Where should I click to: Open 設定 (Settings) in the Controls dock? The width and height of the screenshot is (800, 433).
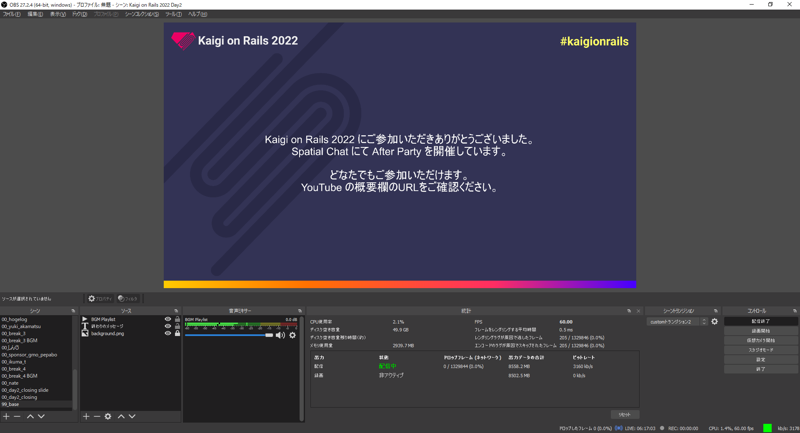pyautogui.click(x=761, y=360)
